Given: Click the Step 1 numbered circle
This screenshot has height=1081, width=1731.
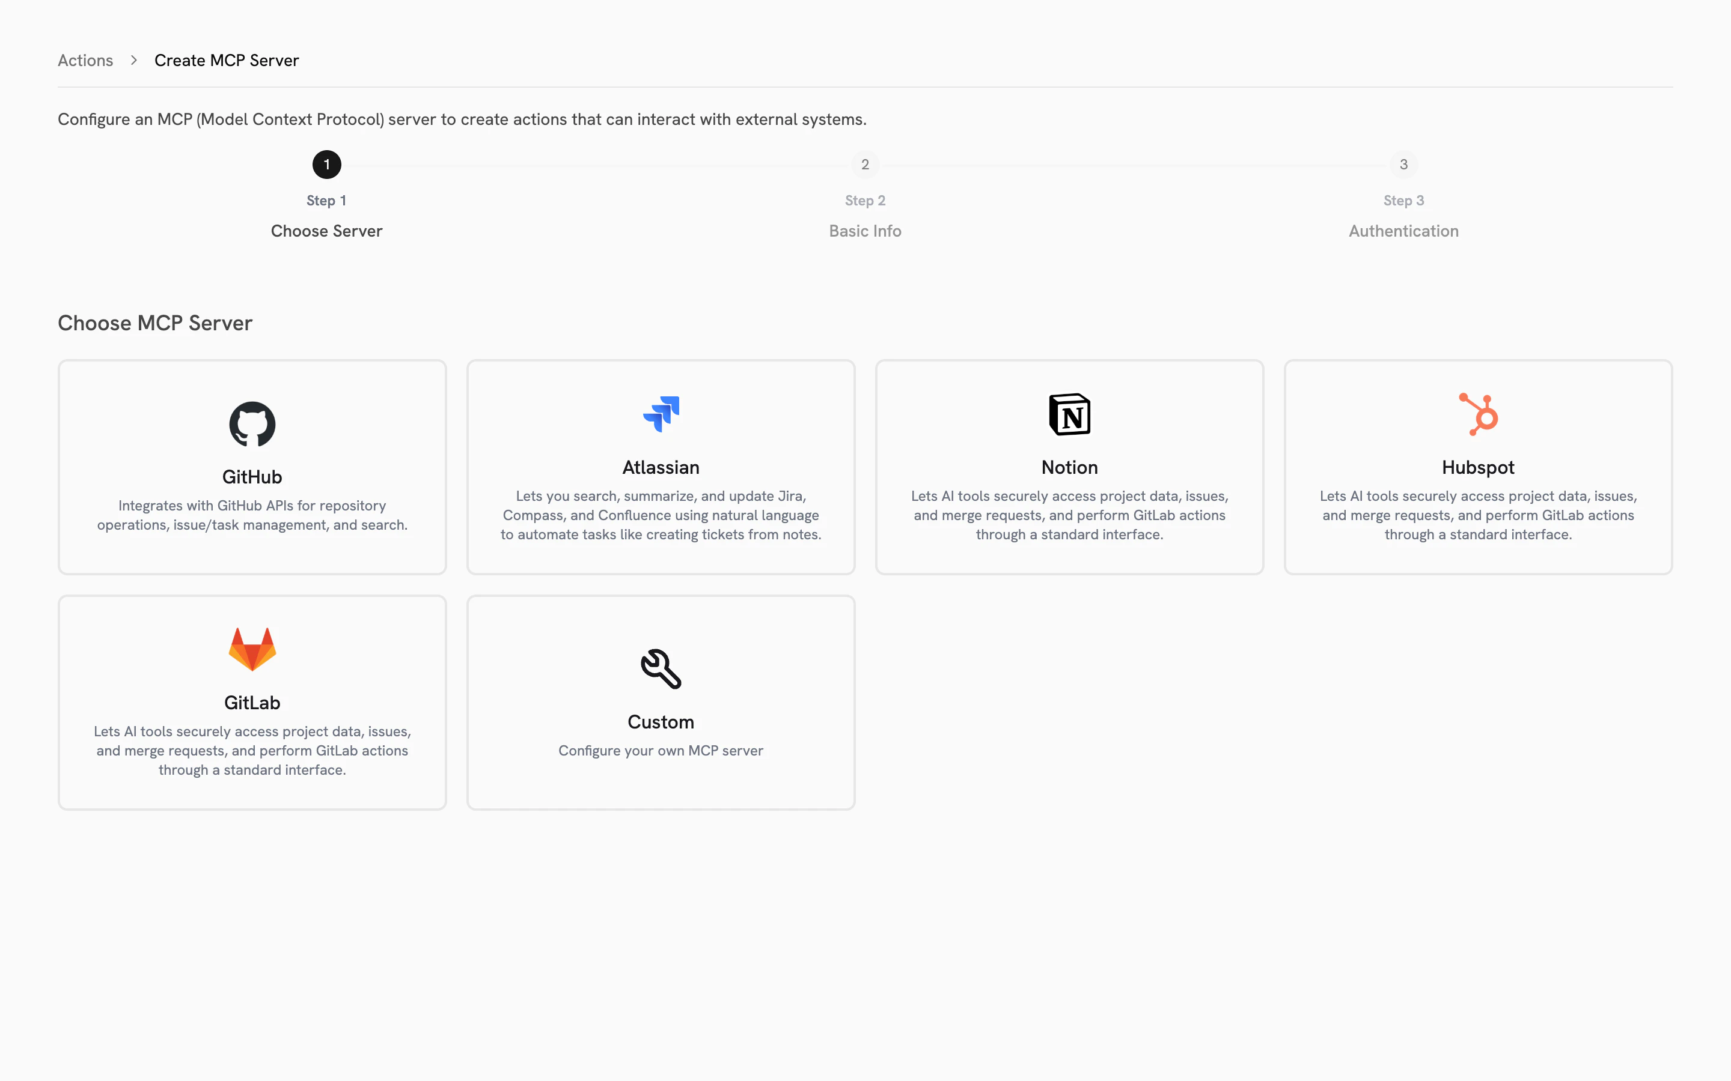Looking at the screenshot, I should pos(327,165).
